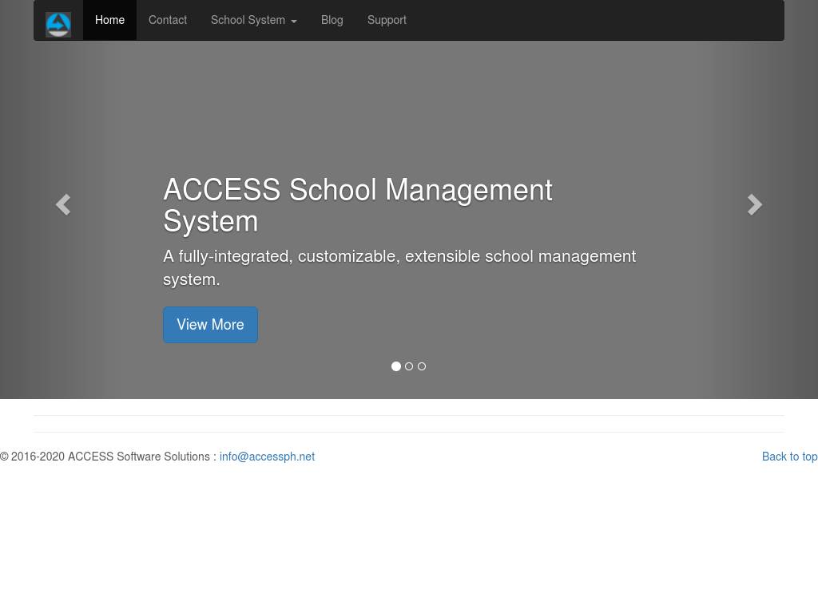Select the third carousel indicator dot
Screen dimensions: 818x613
click(x=422, y=366)
